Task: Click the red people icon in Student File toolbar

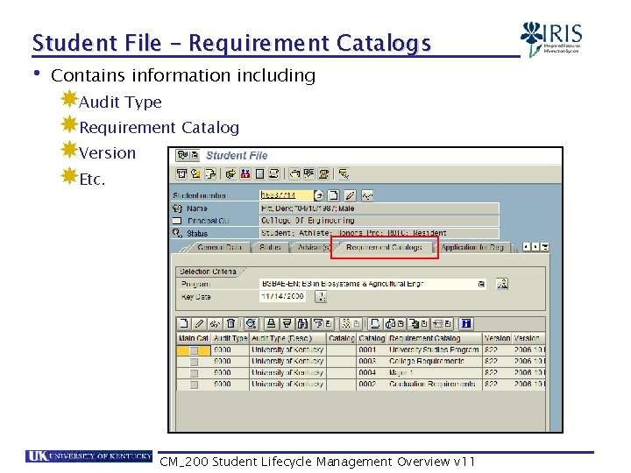Action: [x=245, y=173]
